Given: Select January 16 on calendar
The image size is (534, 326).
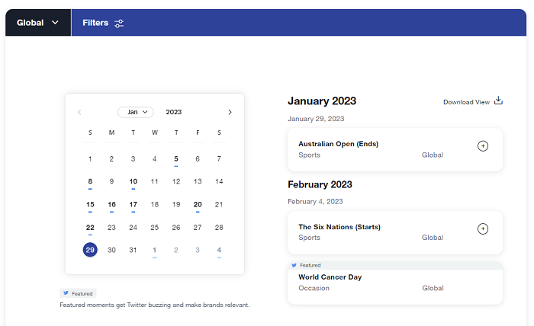Looking at the screenshot, I should tap(111, 205).
